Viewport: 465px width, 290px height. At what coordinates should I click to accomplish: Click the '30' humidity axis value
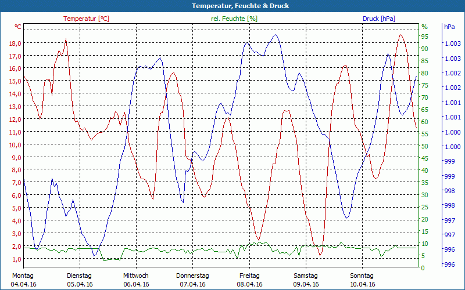pyautogui.click(x=425, y=195)
